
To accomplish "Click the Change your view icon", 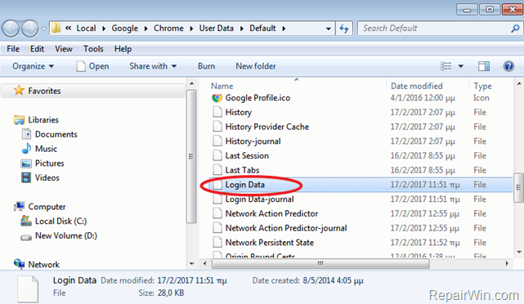I will [x=446, y=66].
